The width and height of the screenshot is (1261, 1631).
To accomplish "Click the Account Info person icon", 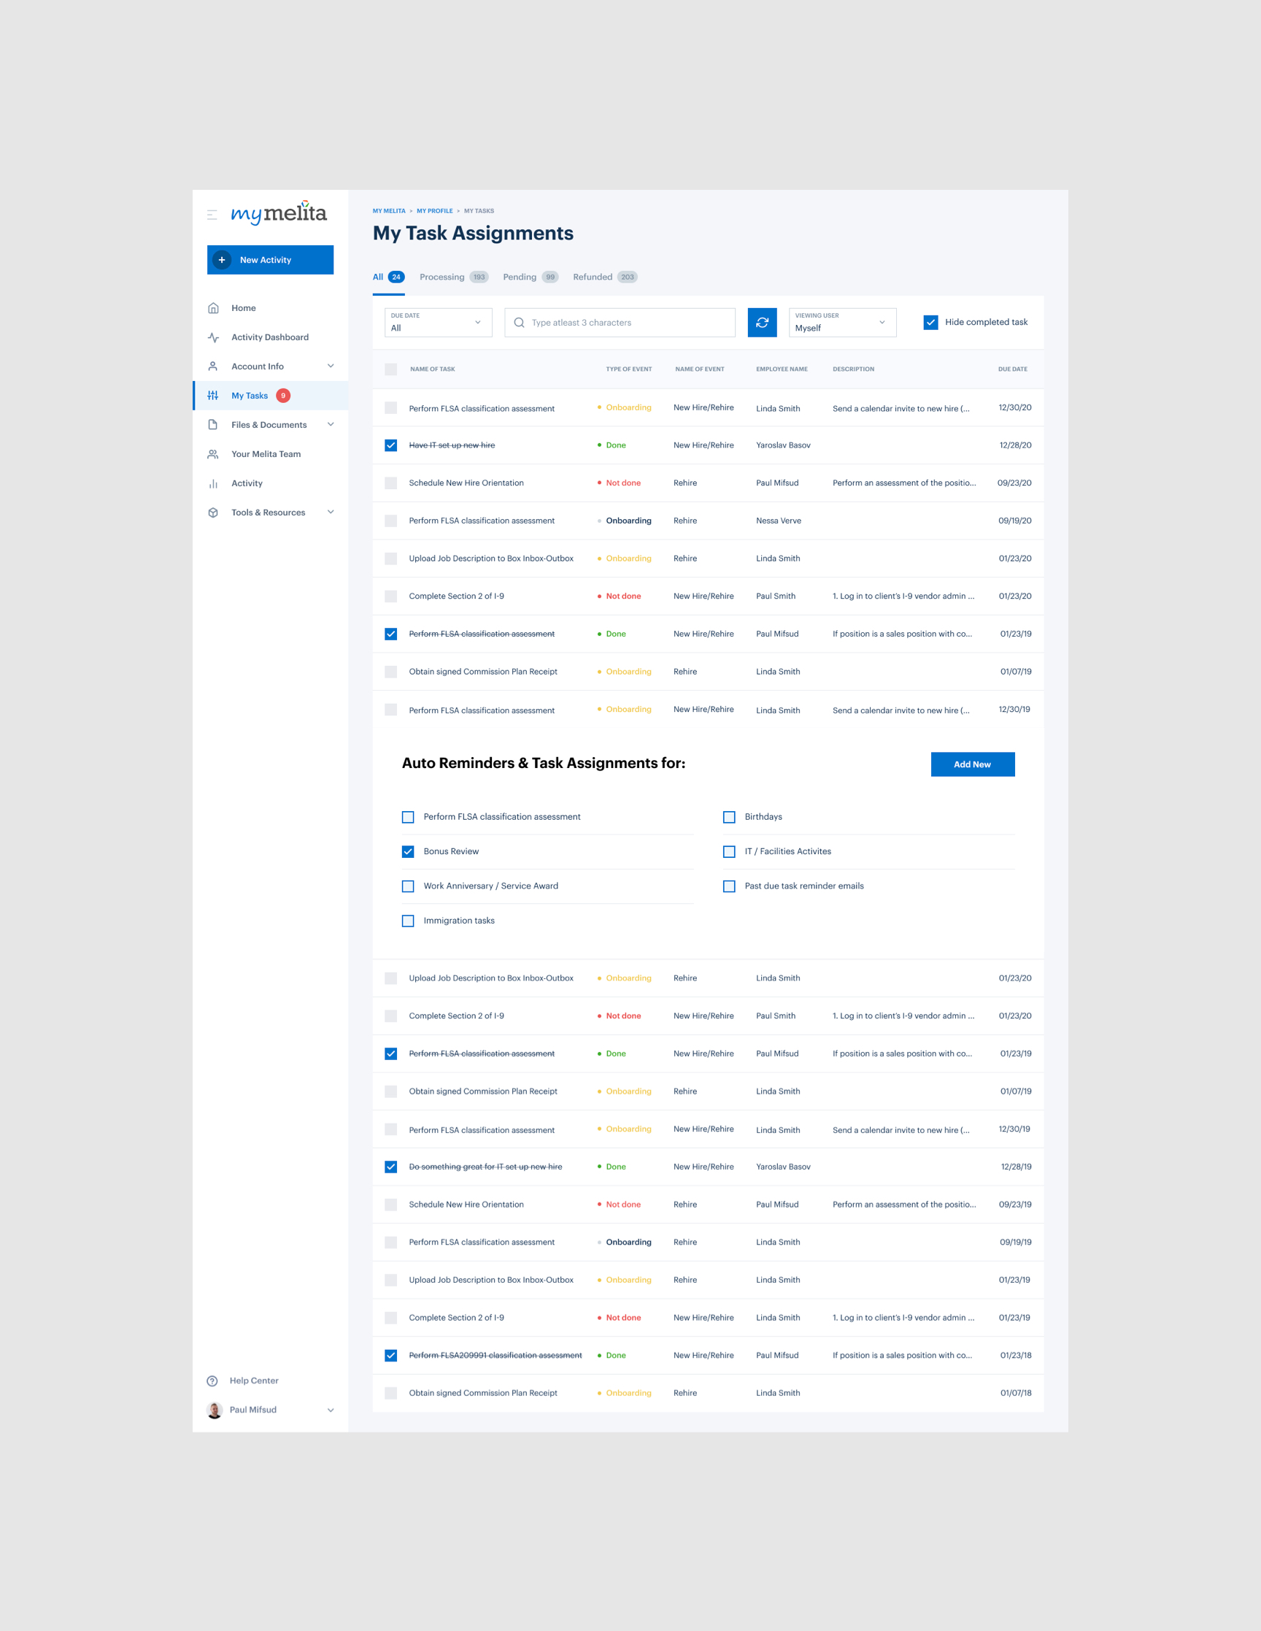I will pyautogui.click(x=213, y=366).
